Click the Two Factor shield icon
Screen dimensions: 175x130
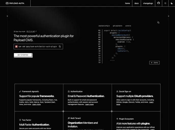(20, 120)
